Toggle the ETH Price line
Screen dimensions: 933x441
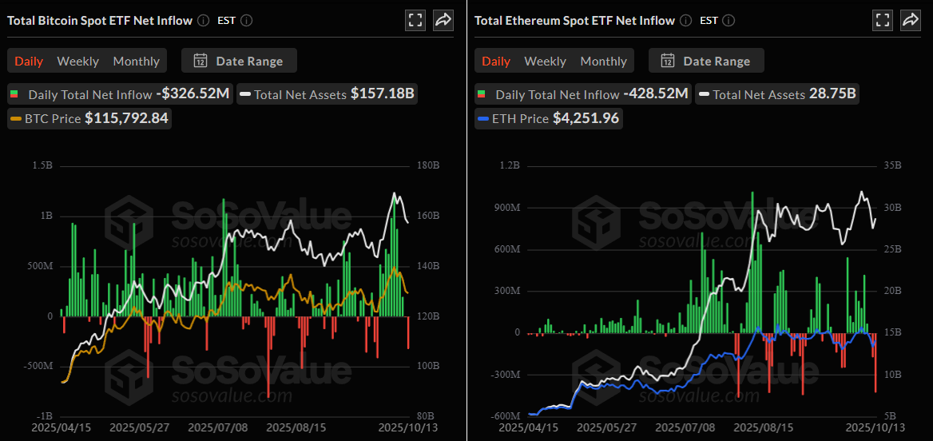tap(548, 118)
